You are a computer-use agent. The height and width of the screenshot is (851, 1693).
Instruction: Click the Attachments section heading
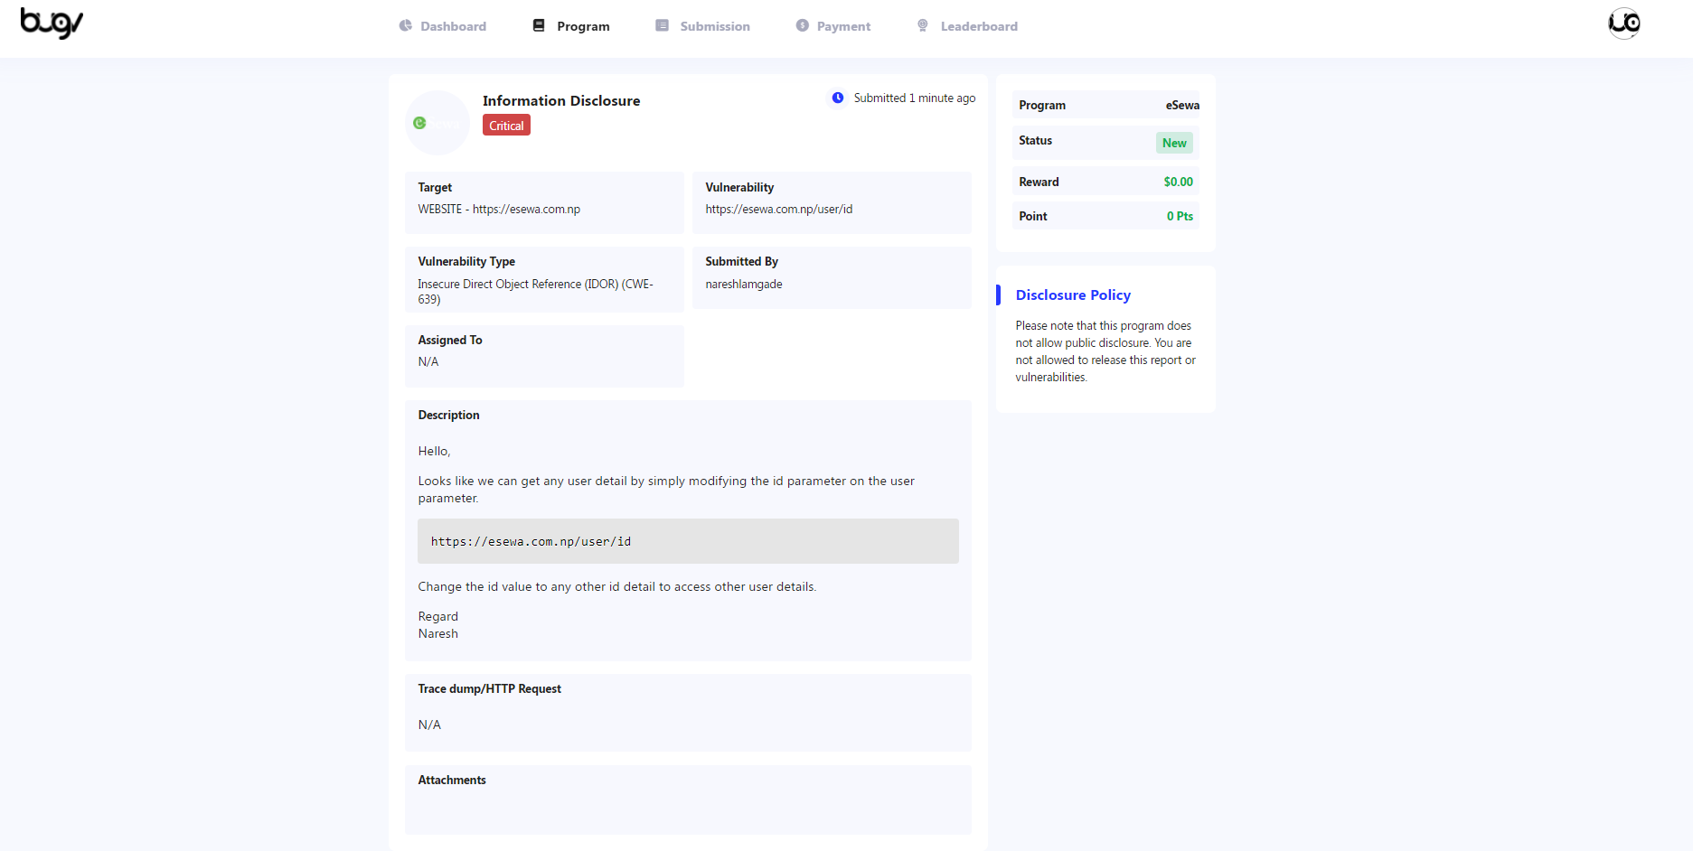(x=452, y=781)
